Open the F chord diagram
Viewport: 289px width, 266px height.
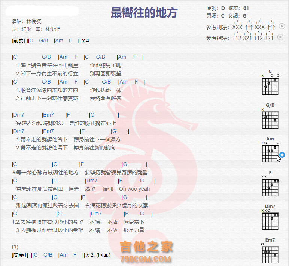point(270,184)
